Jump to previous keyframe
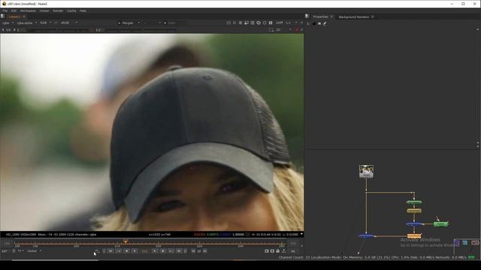This screenshot has height=270, width=481. [119, 251]
